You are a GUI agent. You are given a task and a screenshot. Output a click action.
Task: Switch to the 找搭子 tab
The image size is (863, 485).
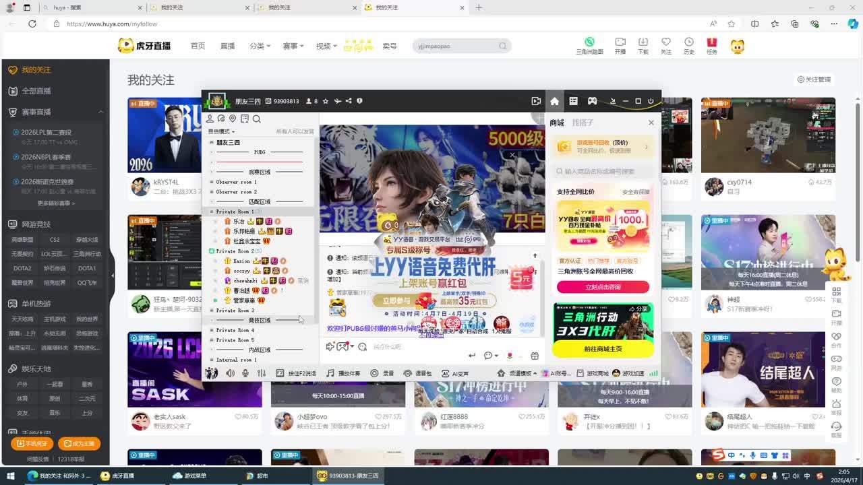click(x=583, y=123)
